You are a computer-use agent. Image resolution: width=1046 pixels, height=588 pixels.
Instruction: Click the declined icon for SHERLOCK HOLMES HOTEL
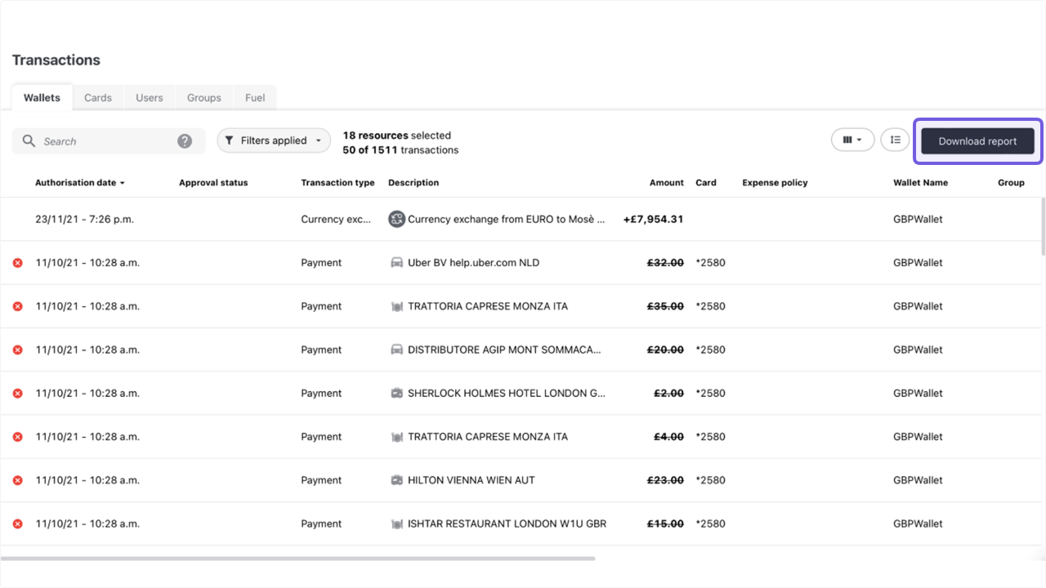[18, 394]
